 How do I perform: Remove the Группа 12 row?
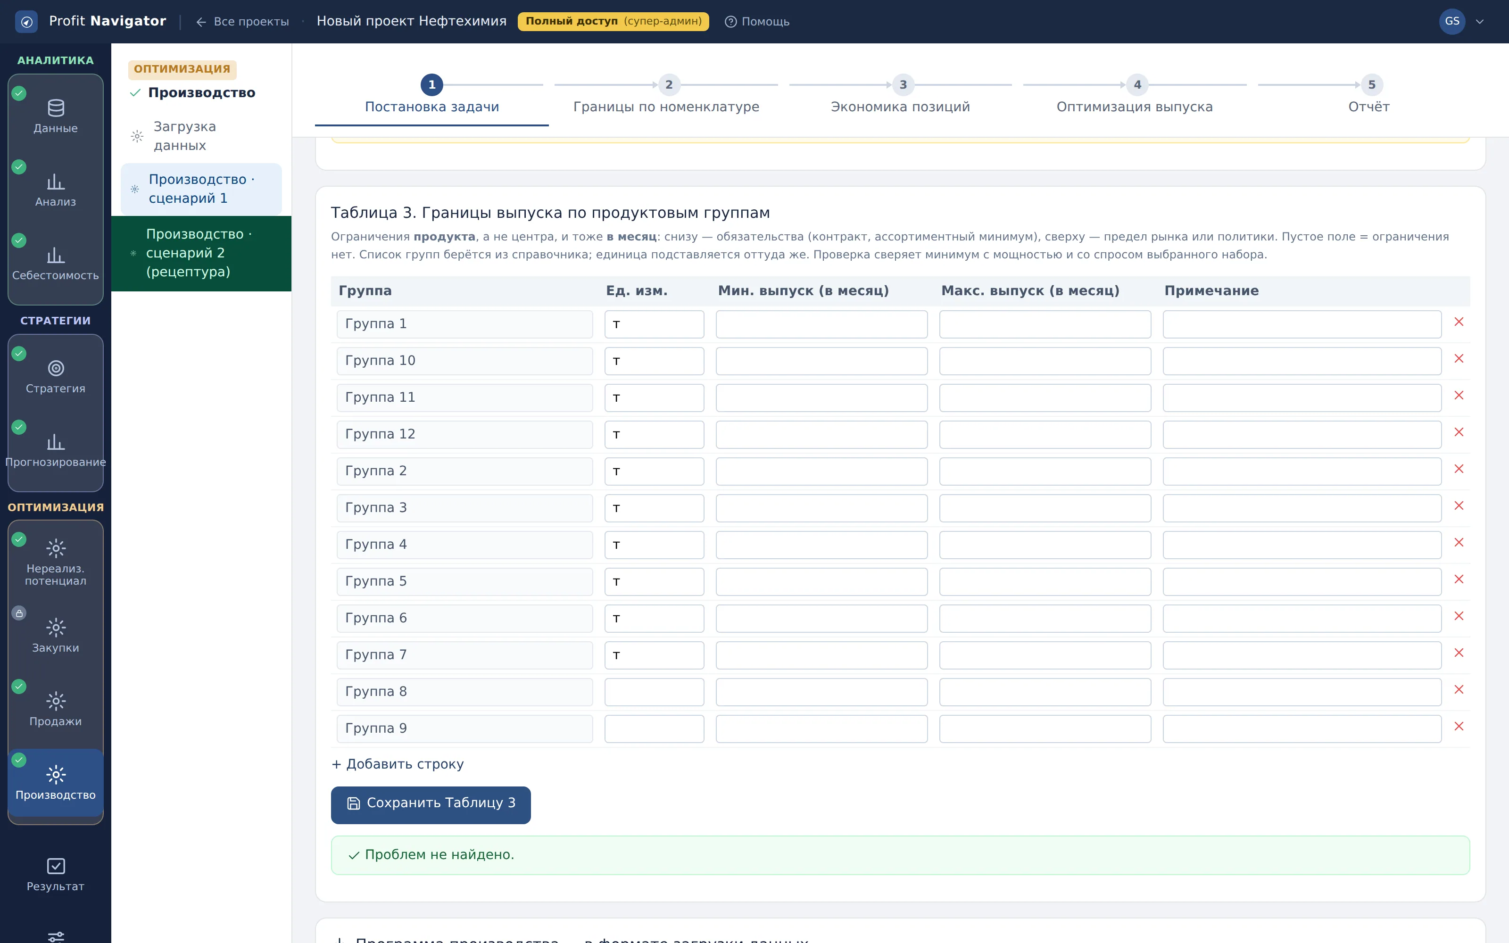[1459, 432]
